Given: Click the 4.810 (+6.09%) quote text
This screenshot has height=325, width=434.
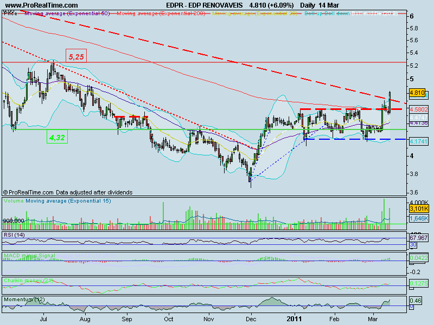Looking at the screenshot, I should point(271,5).
